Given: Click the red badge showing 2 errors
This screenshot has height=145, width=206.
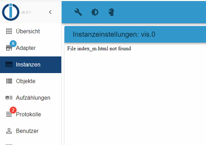Looking at the screenshot, I should coord(13,110).
